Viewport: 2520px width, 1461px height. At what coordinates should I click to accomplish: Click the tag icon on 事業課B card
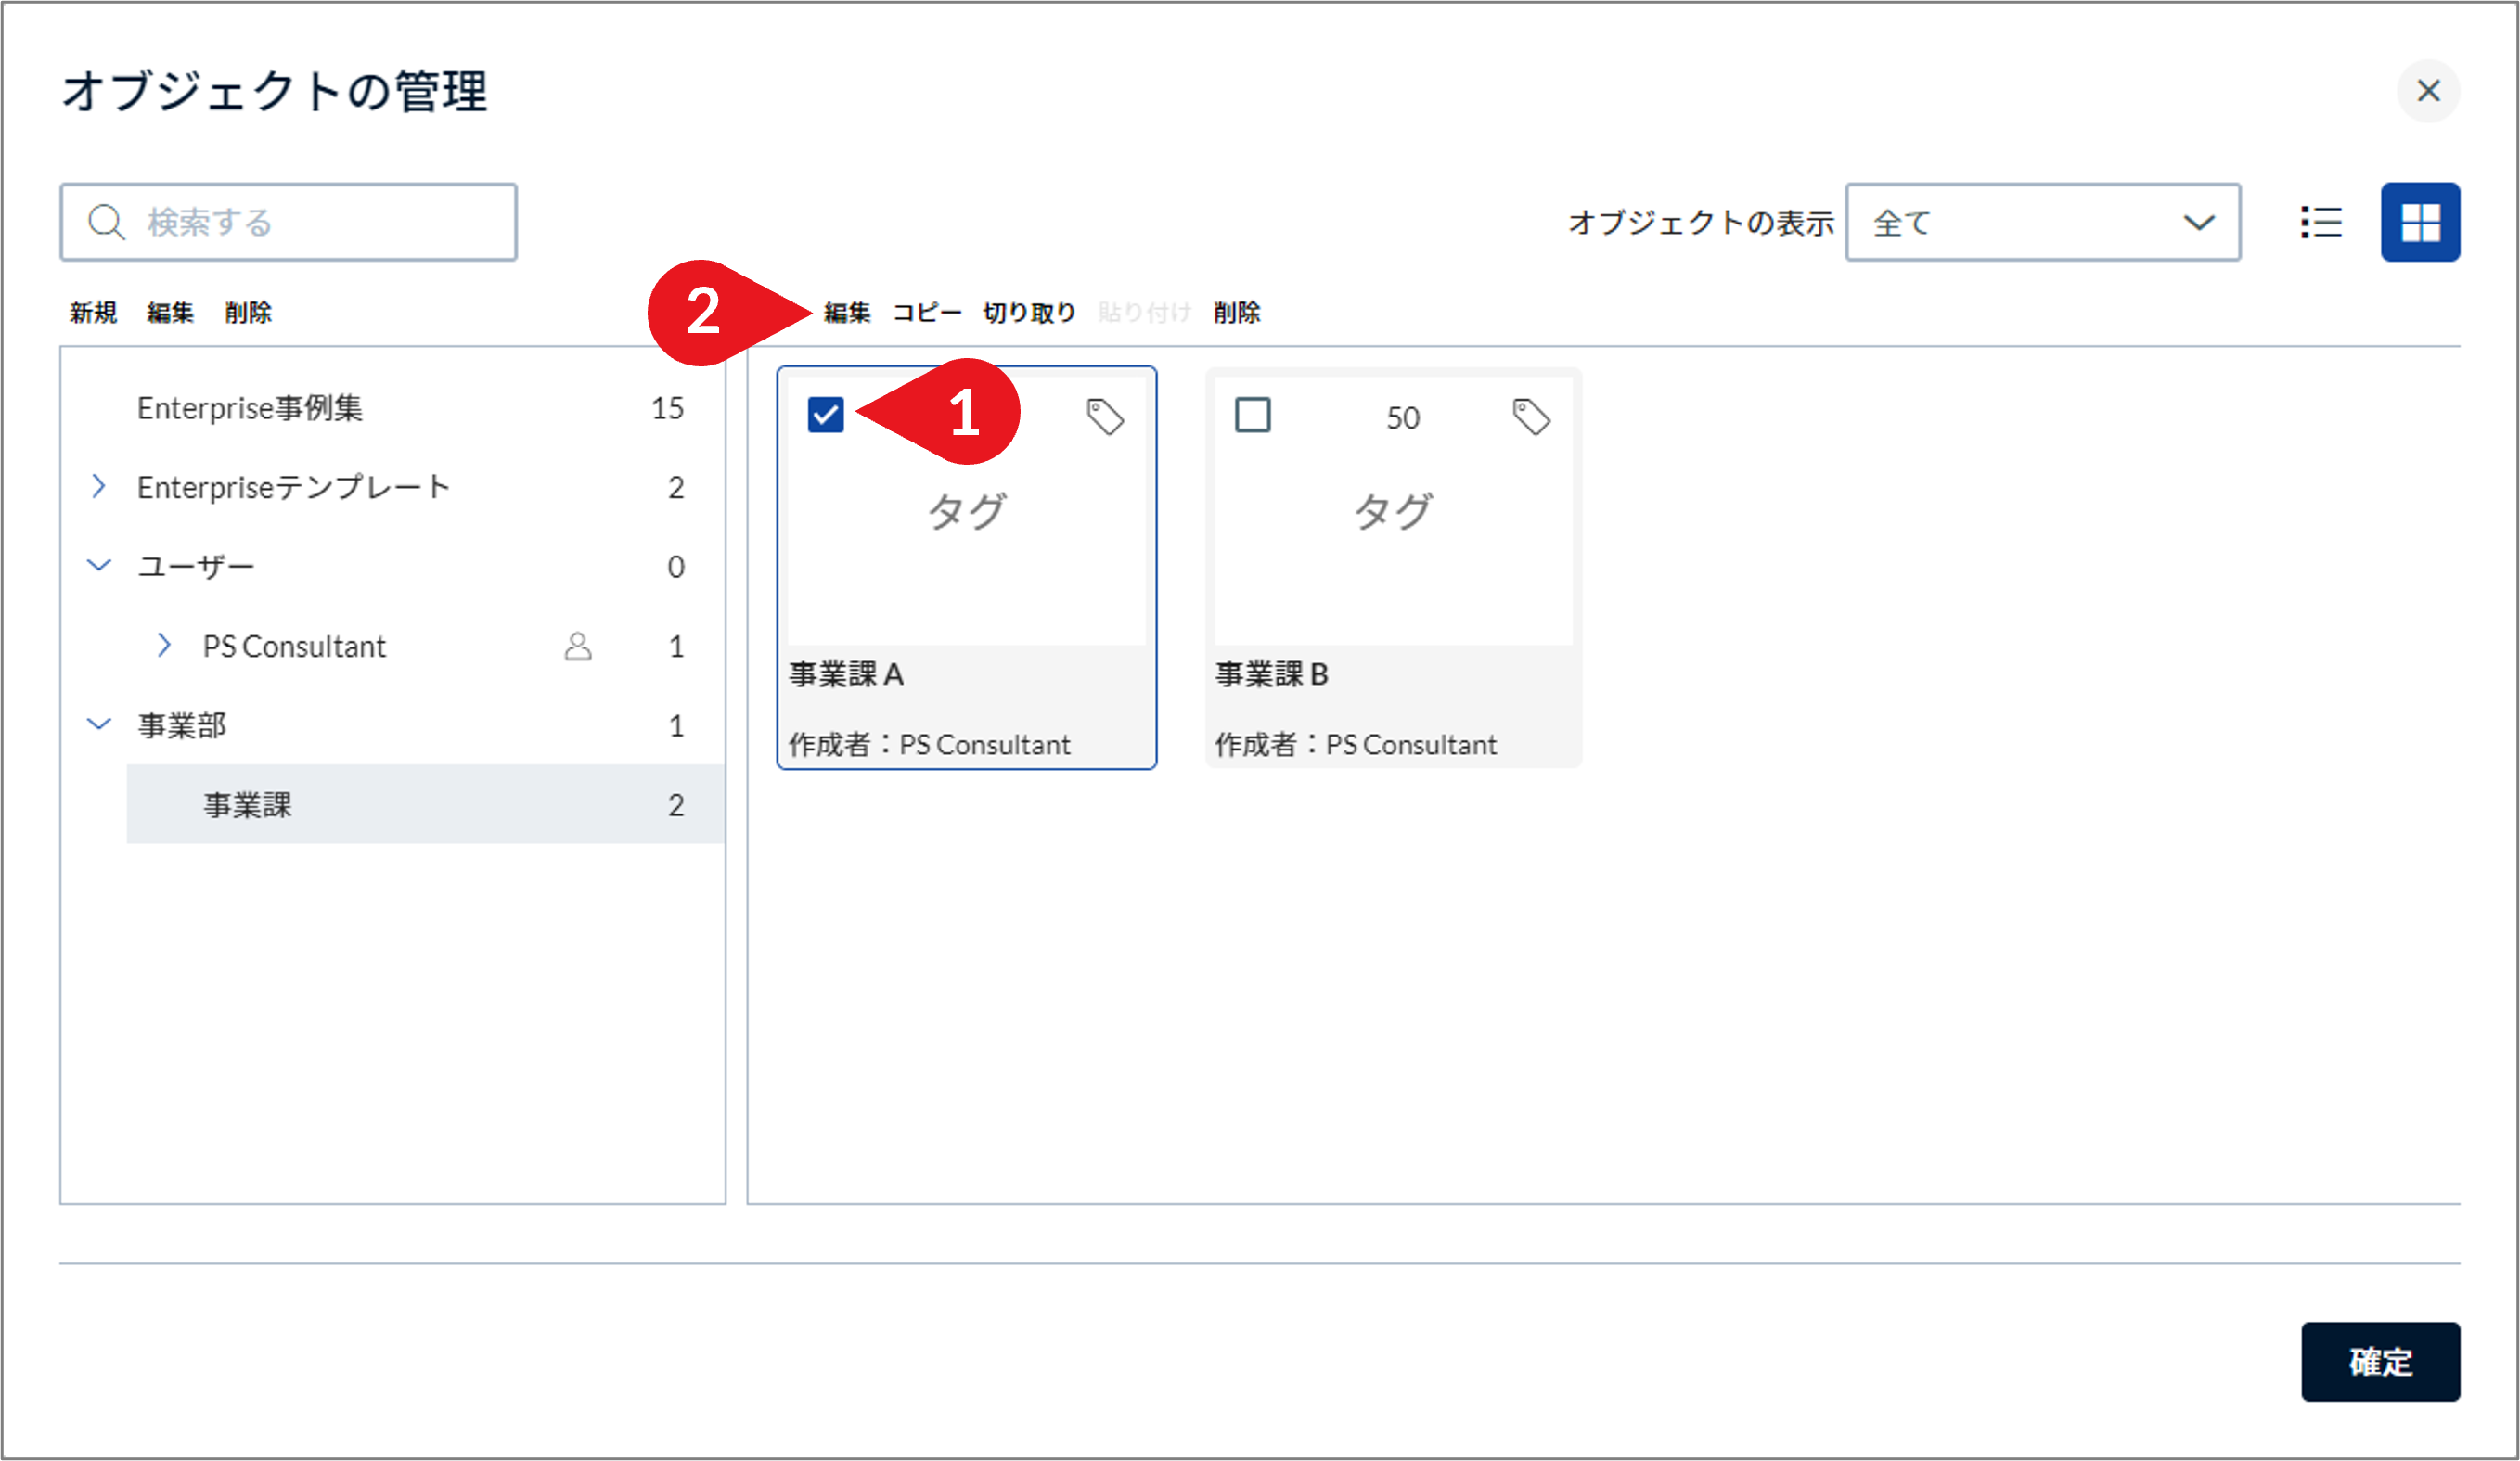[1532, 417]
